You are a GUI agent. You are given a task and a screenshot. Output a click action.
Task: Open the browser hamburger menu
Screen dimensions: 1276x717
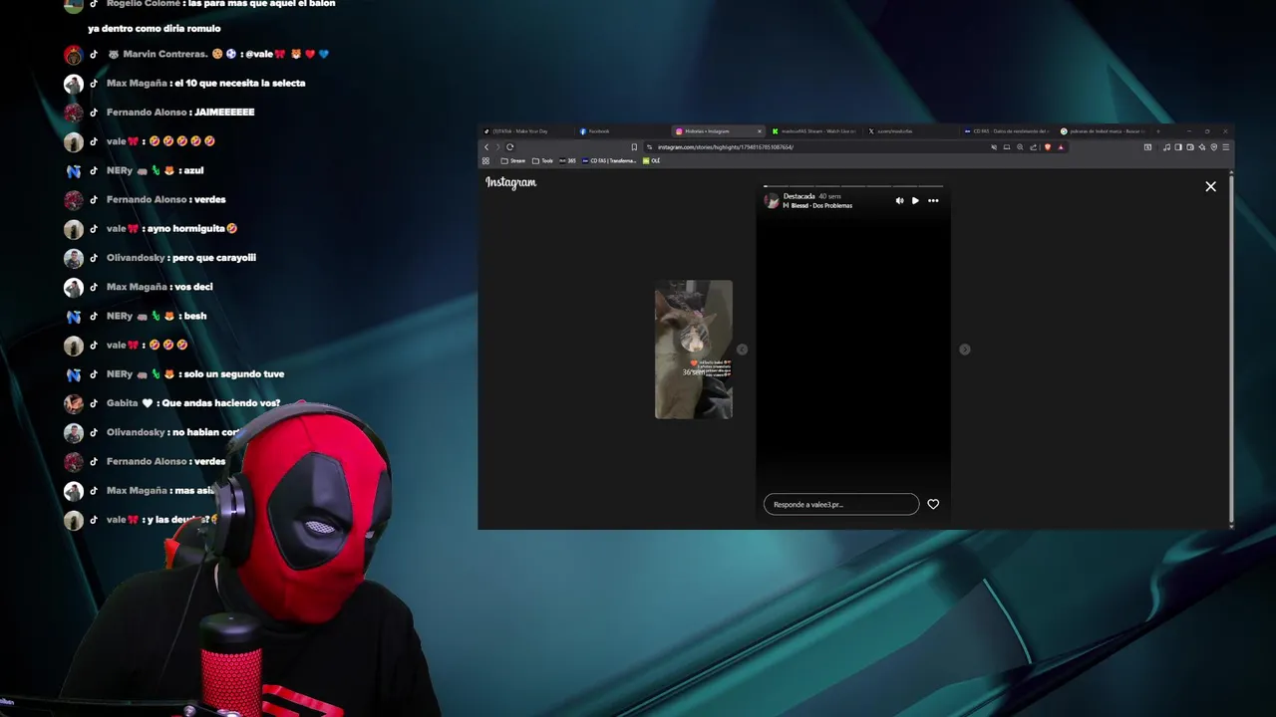coord(1226,147)
